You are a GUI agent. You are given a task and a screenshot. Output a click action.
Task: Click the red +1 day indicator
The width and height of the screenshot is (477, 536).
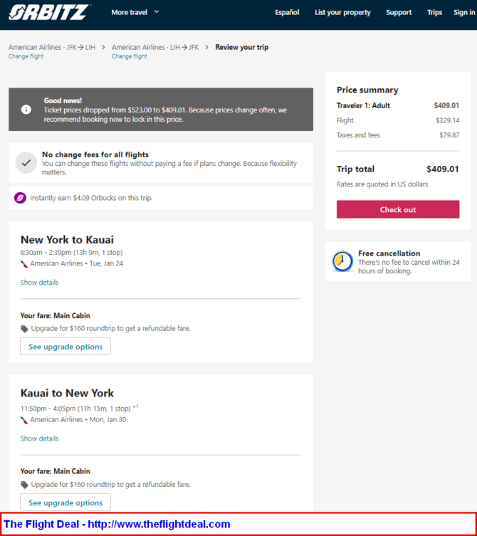pos(135,406)
